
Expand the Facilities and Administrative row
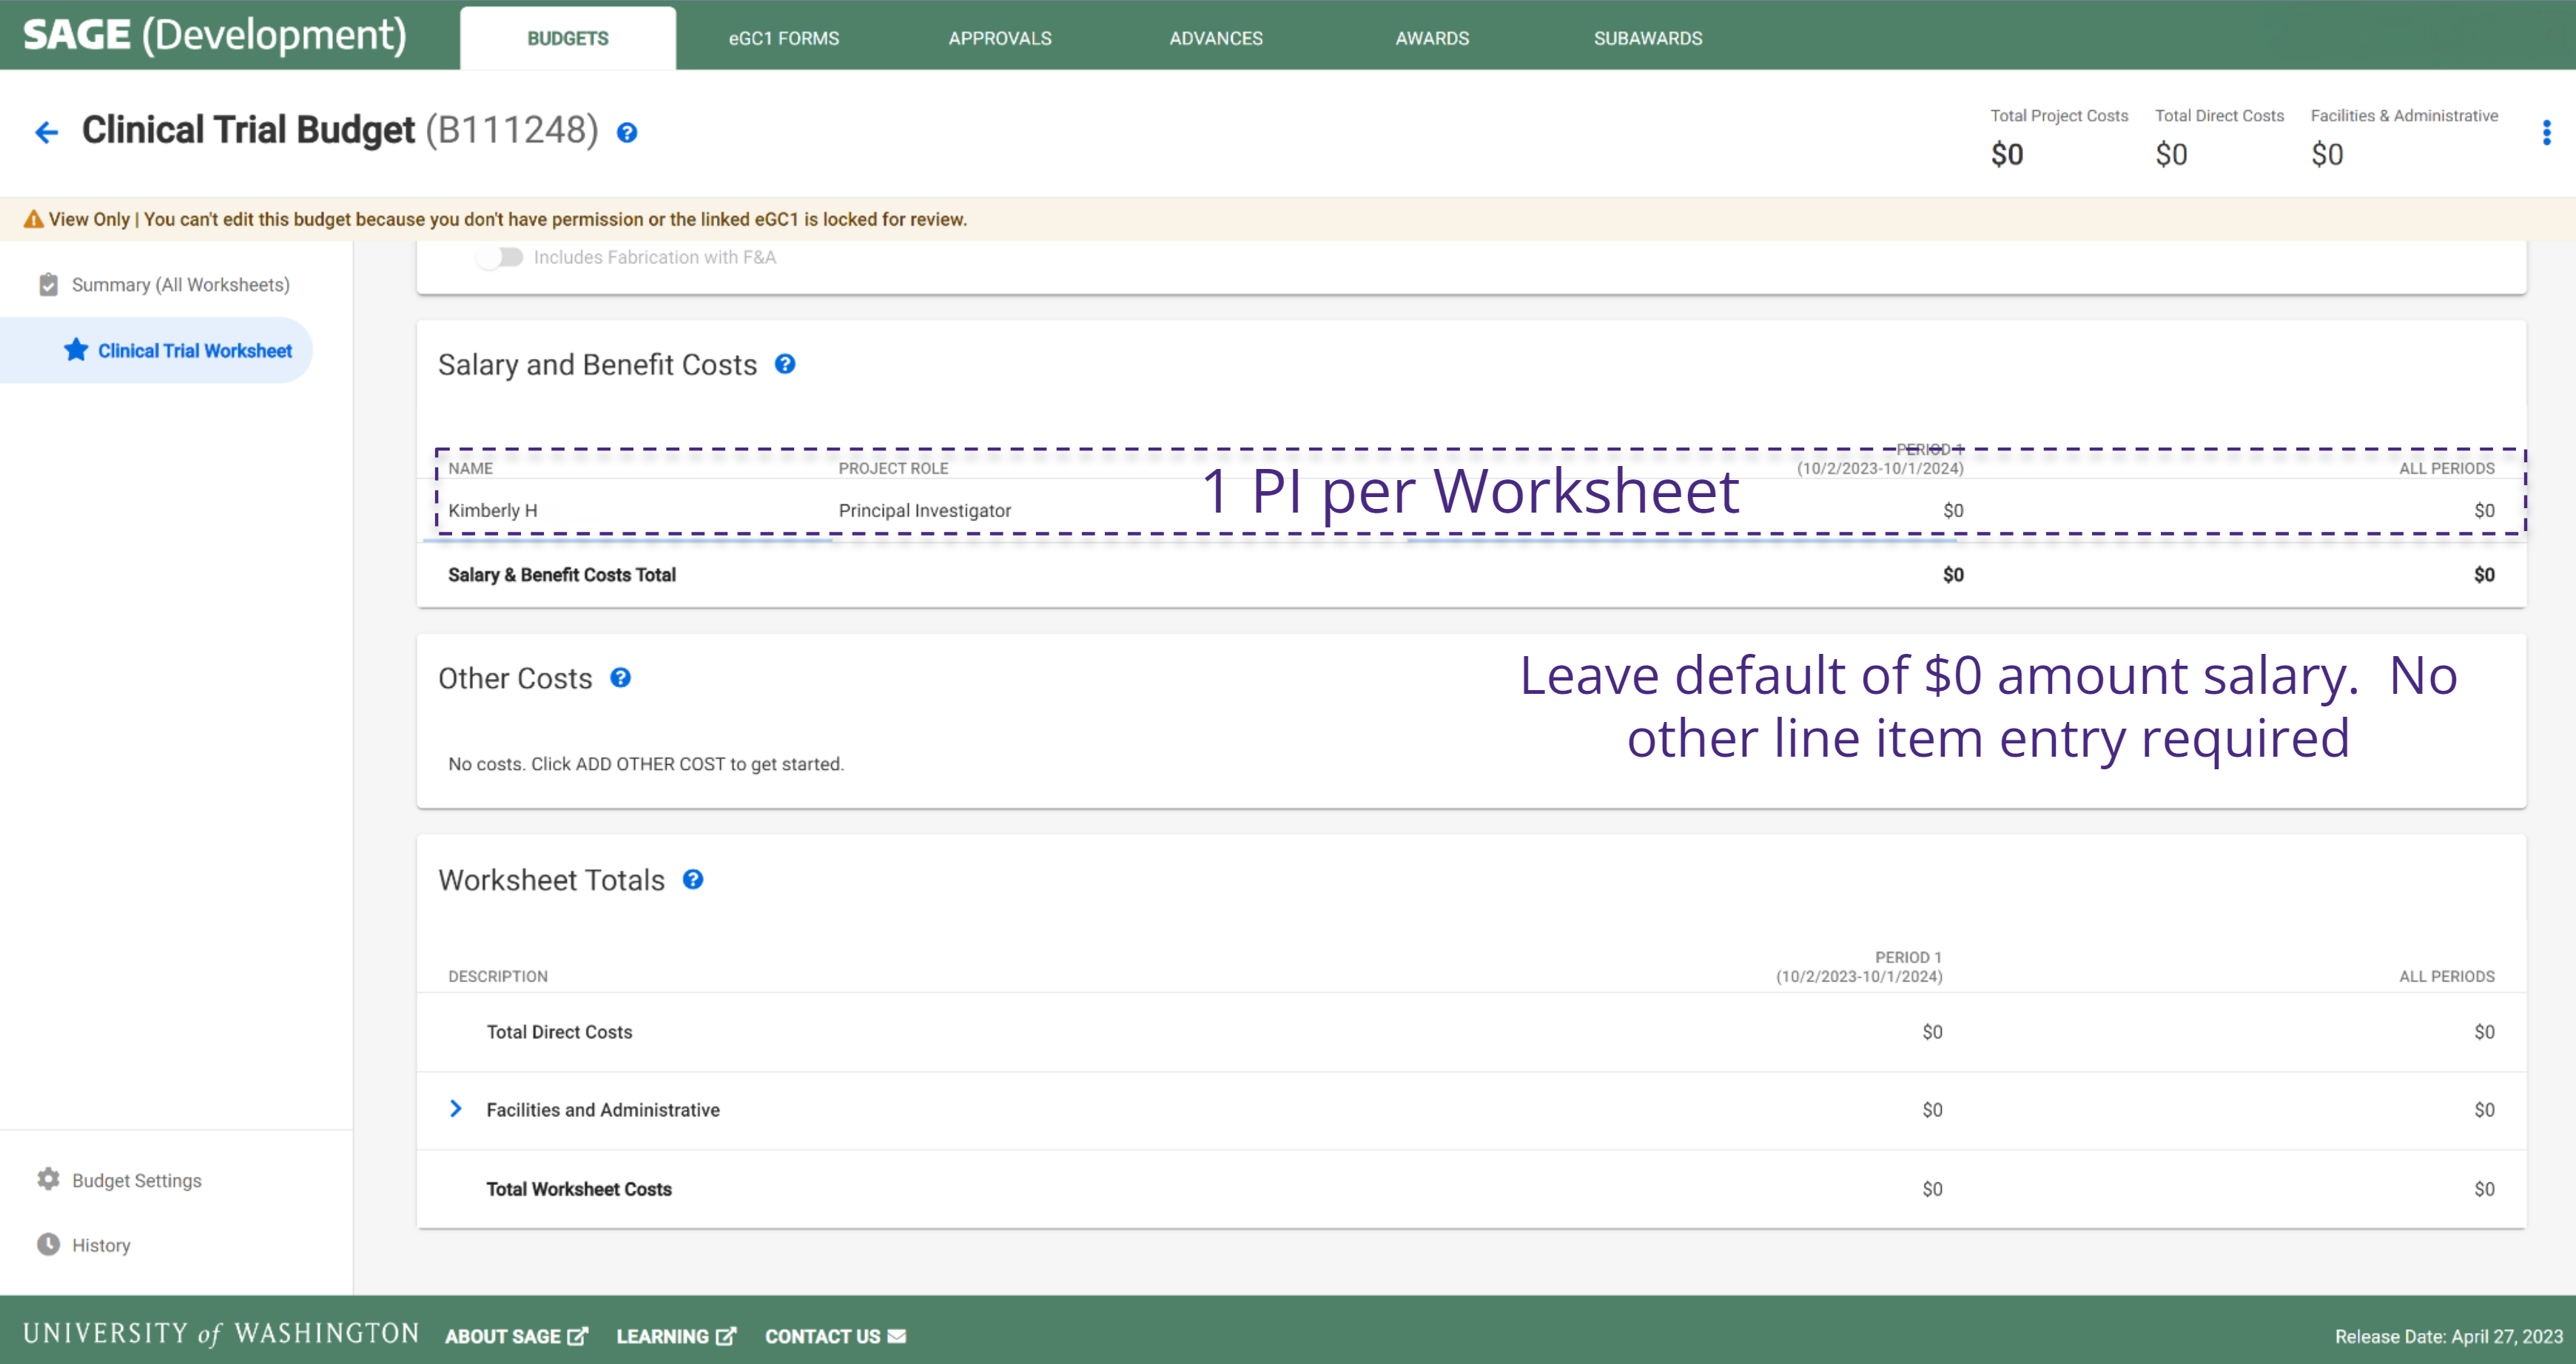pyautogui.click(x=456, y=1110)
